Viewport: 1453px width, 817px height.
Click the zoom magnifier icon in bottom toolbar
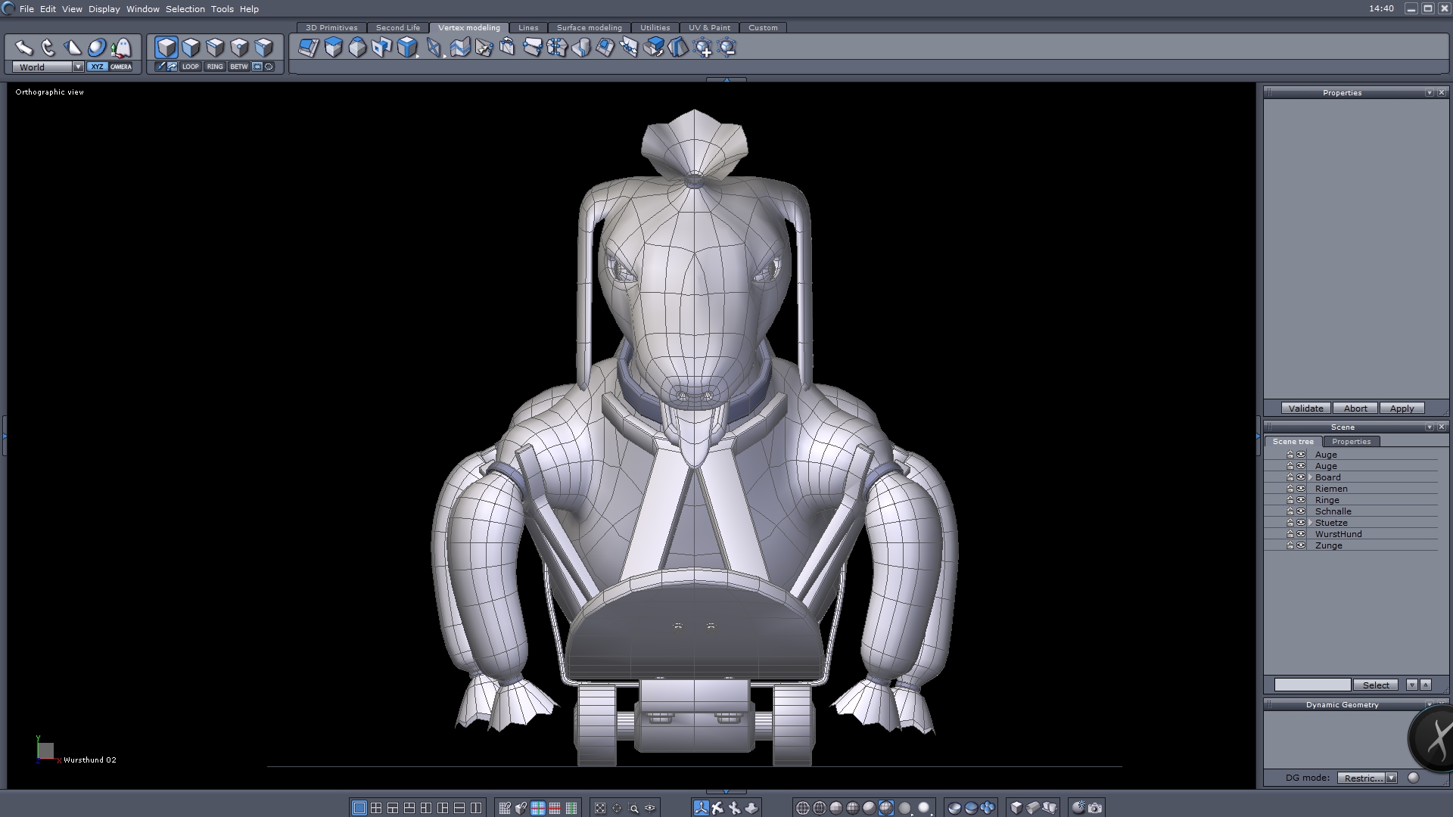[x=633, y=808]
